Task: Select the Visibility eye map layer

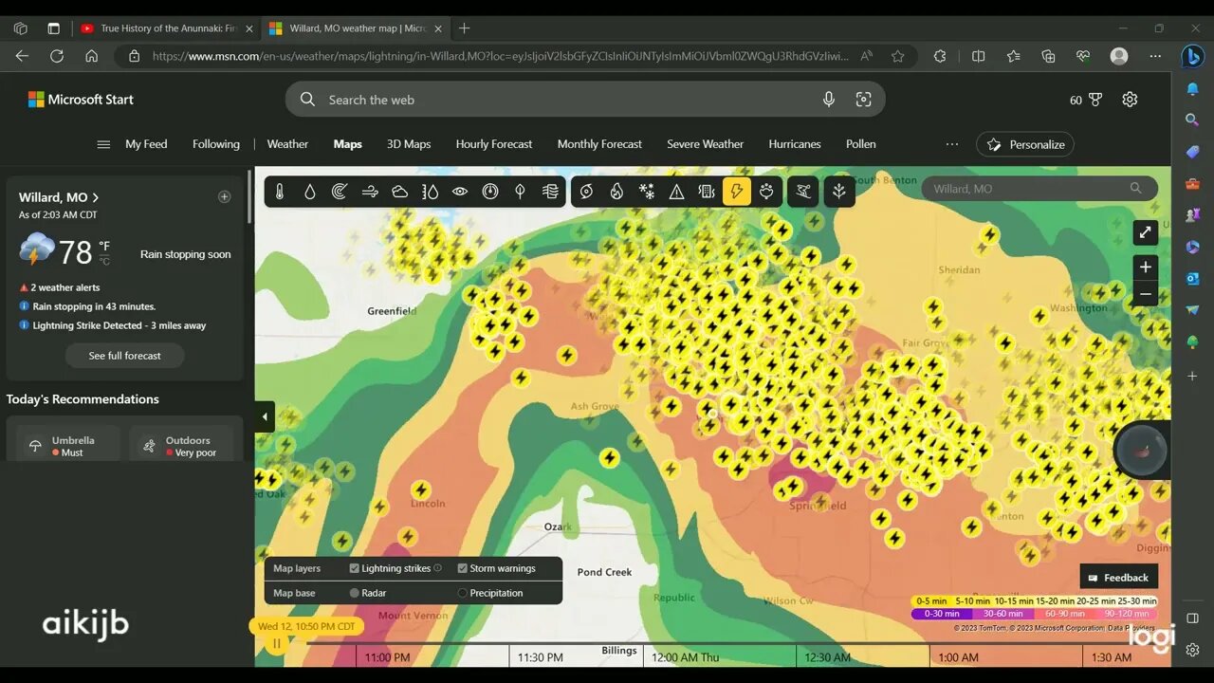Action: click(460, 192)
